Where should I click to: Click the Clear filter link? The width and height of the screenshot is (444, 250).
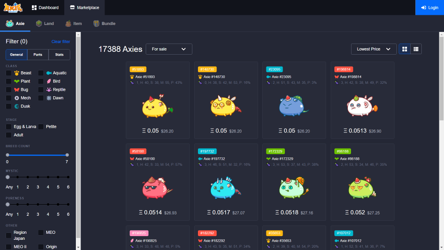point(61,42)
